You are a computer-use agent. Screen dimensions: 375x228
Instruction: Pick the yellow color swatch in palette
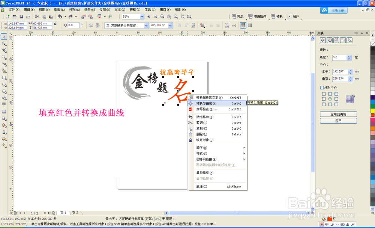373,111
